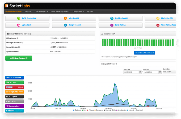The width and height of the screenshot is (181, 119).
Task: Click the Send Mailing purple icon
Action: pyautogui.click(x=112, y=25)
